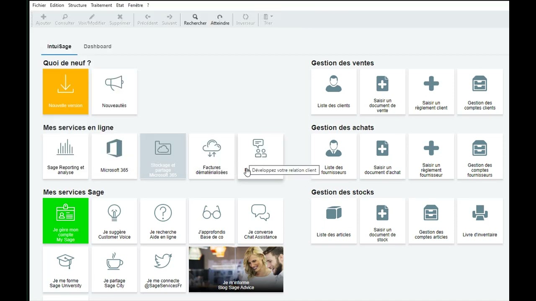Image resolution: width=536 pixels, height=301 pixels.
Task: Open Factures dématérialisées tile
Action: tap(212, 156)
